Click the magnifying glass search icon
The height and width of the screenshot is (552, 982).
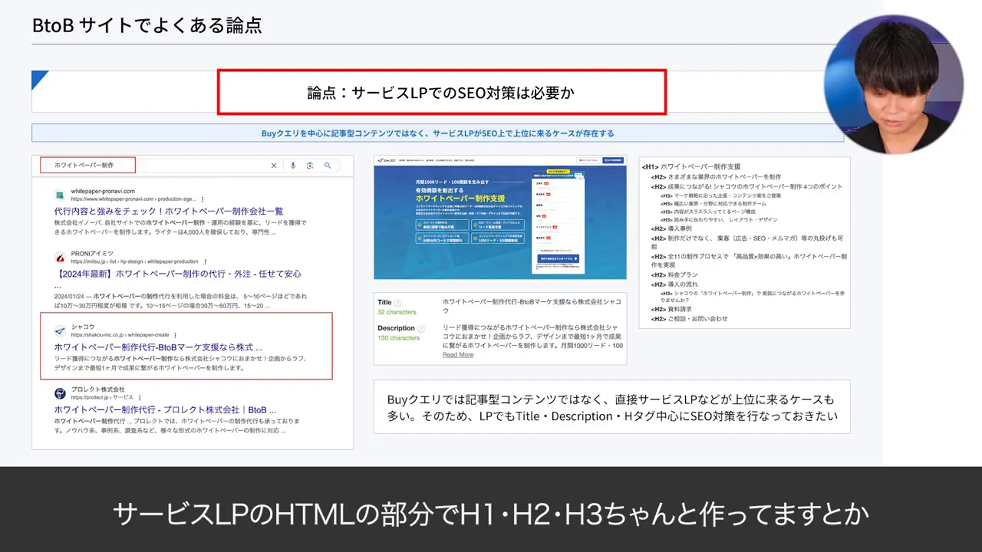coord(328,166)
